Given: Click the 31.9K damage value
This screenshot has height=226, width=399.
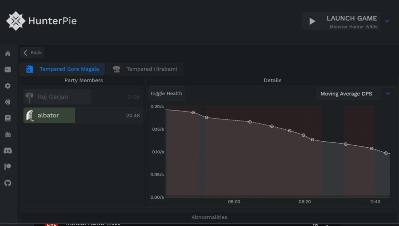Looking at the screenshot, I should coord(134,97).
